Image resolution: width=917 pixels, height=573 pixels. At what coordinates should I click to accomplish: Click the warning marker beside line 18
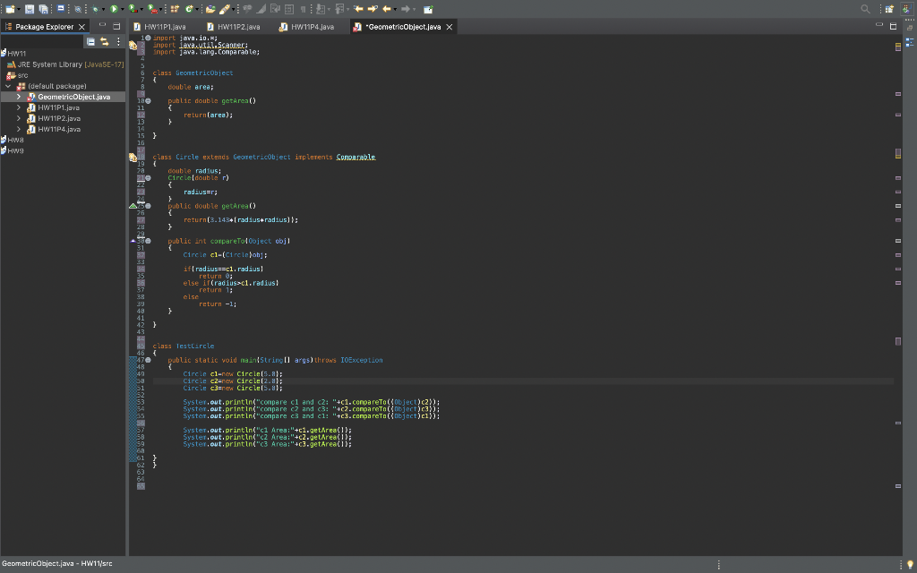pos(133,158)
